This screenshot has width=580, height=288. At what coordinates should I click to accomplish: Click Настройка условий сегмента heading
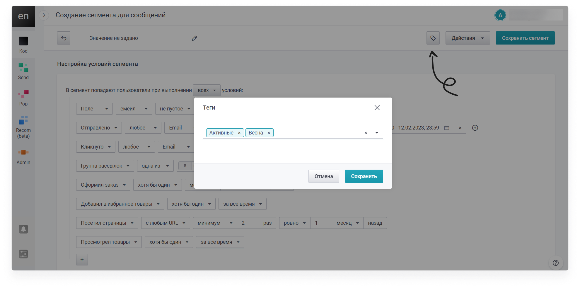[x=98, y=64]
